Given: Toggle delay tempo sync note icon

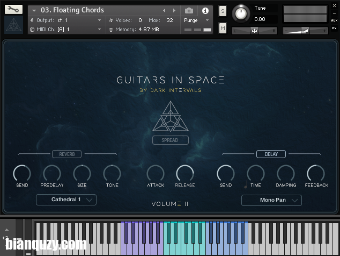Looking at the screenshot, I should [x=246, y=184].
